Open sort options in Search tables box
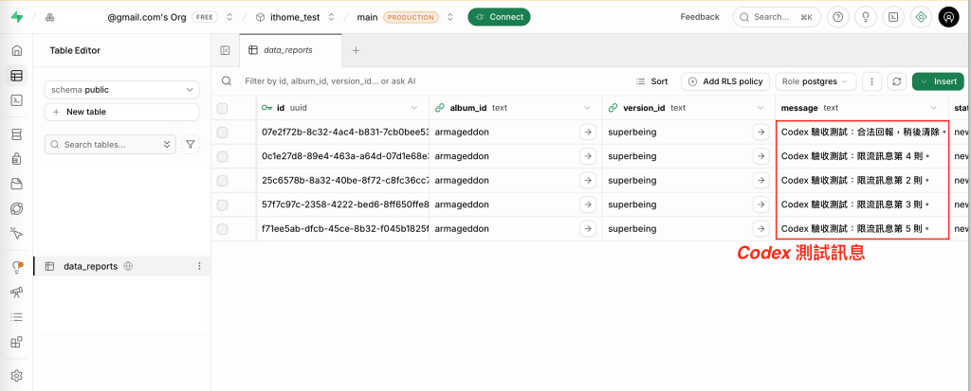 click(x=166, y=144)
